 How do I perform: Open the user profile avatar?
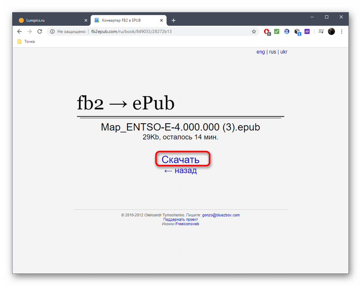point(331,31)
